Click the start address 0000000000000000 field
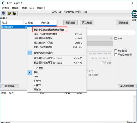137x123 pixels. [100, 53]
